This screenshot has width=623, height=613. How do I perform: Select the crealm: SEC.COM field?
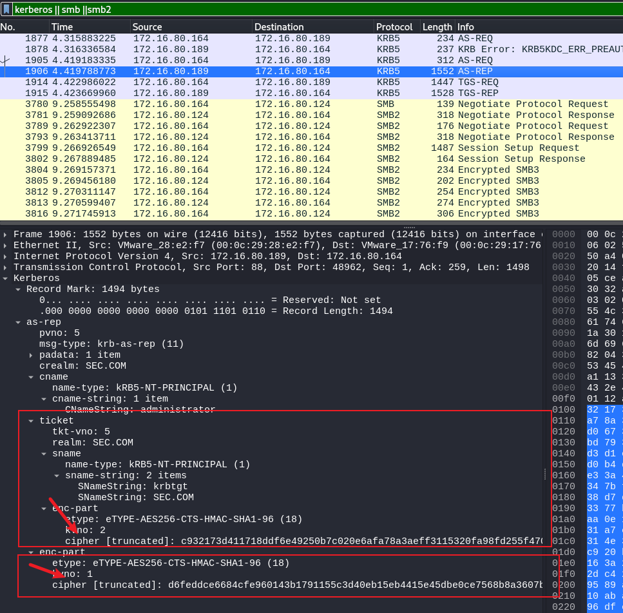tap(86, 366)
